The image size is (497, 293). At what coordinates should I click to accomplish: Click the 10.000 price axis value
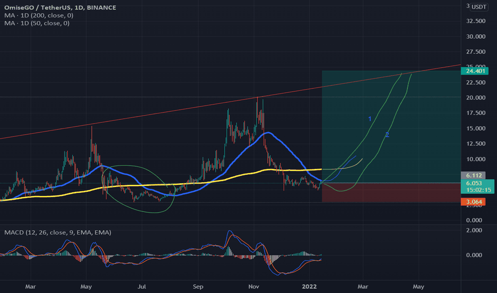coord(476,159)
